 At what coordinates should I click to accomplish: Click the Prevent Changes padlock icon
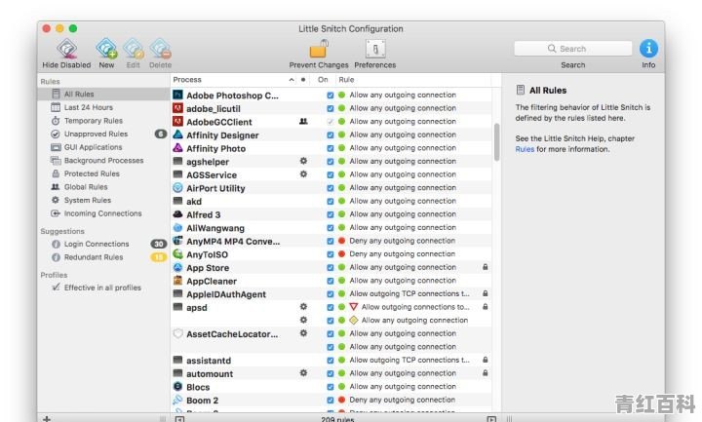point(319,49)
